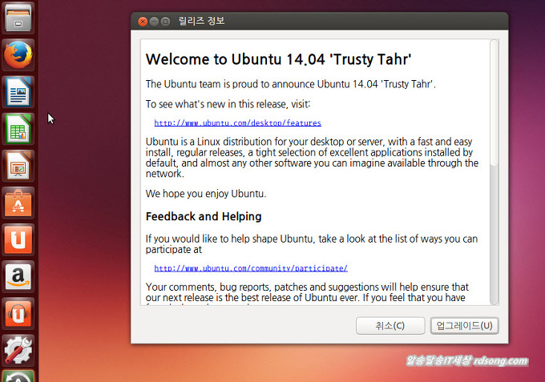
Task: Follow the ubuntu.com/desktop/features link
Action: tap(237, 123)
